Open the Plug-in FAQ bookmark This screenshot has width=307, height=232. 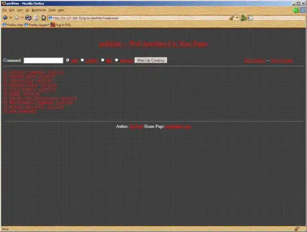pos(61,25)
